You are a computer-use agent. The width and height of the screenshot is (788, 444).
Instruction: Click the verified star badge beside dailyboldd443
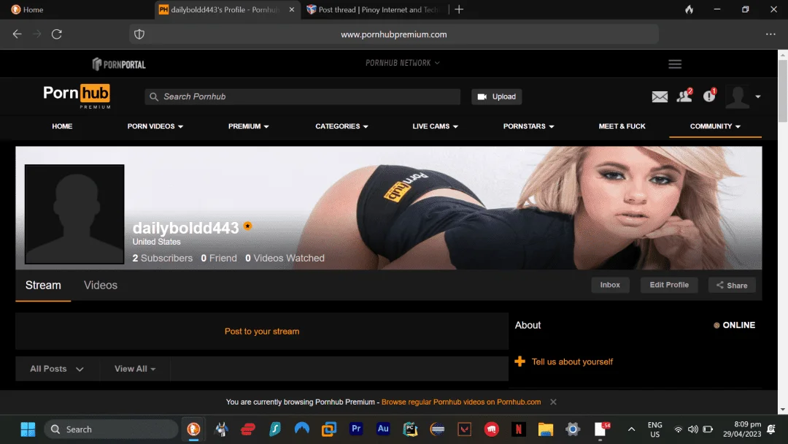(x=247, y=226)
